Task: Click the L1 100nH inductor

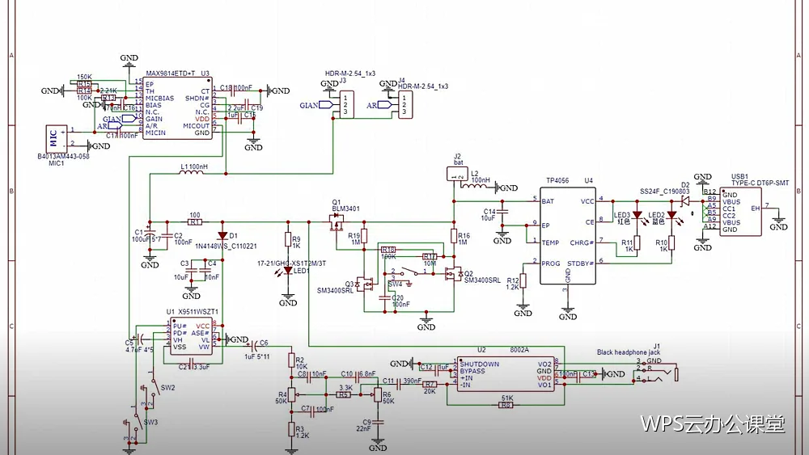Action: pyautogui.click(x=191, y=173)
